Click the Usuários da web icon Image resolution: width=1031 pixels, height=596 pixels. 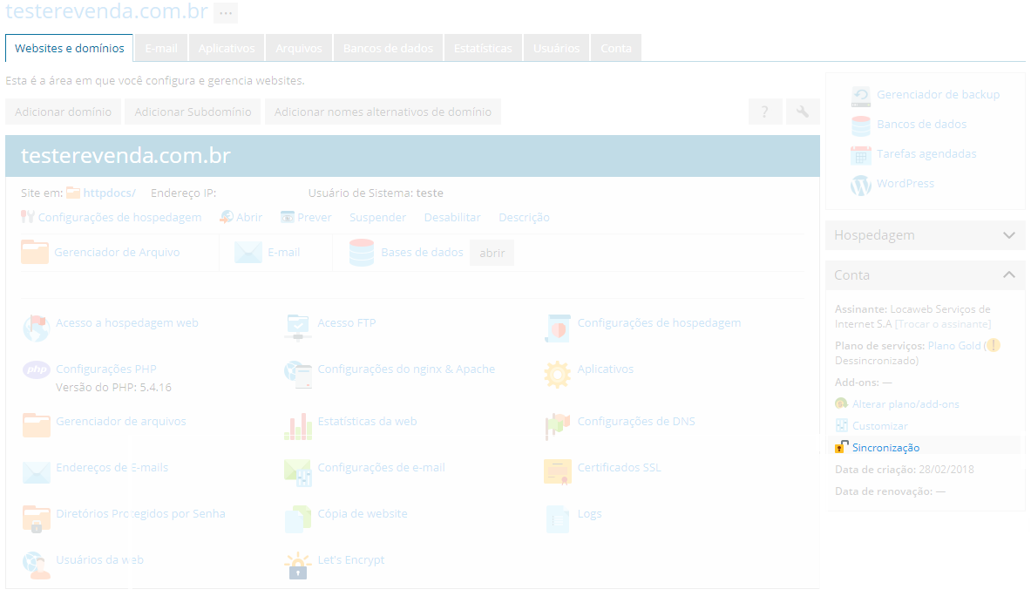[36, 566]
